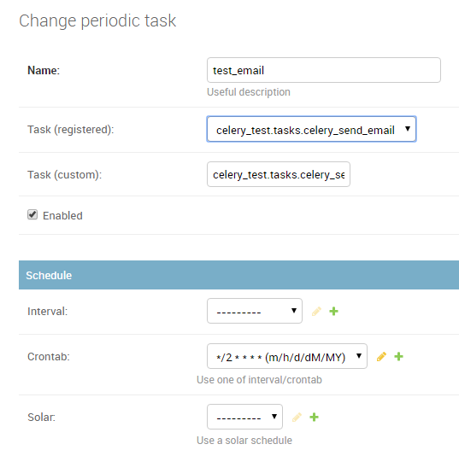This screenshot has height=450, width=459.
Task: Click the pencil icon beside the Solar dropdown
Action: pos(297,418)
